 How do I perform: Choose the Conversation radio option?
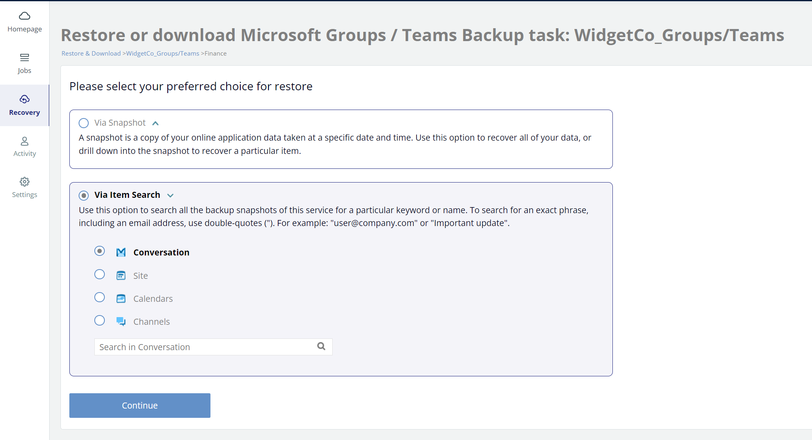click(100, 251)
